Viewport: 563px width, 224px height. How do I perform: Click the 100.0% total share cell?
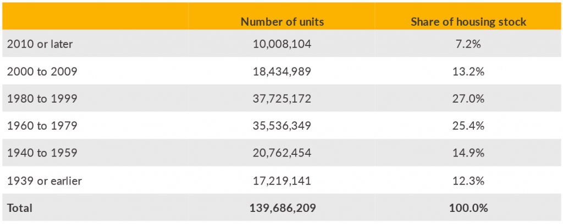tap(468, 208)
